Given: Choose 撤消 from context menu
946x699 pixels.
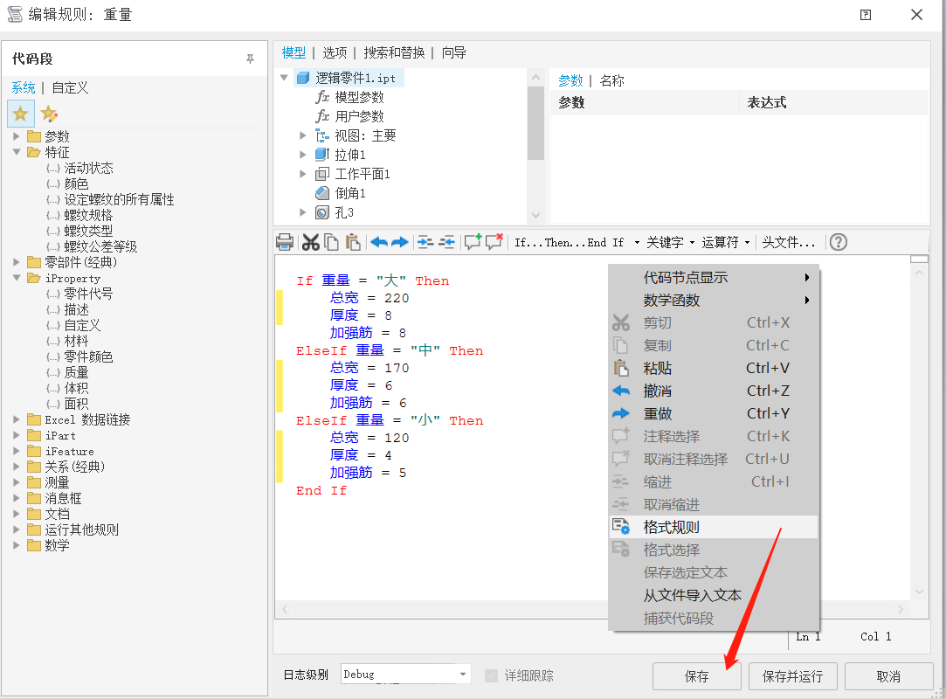Looking at the screenshot, I should coord(714,391).
